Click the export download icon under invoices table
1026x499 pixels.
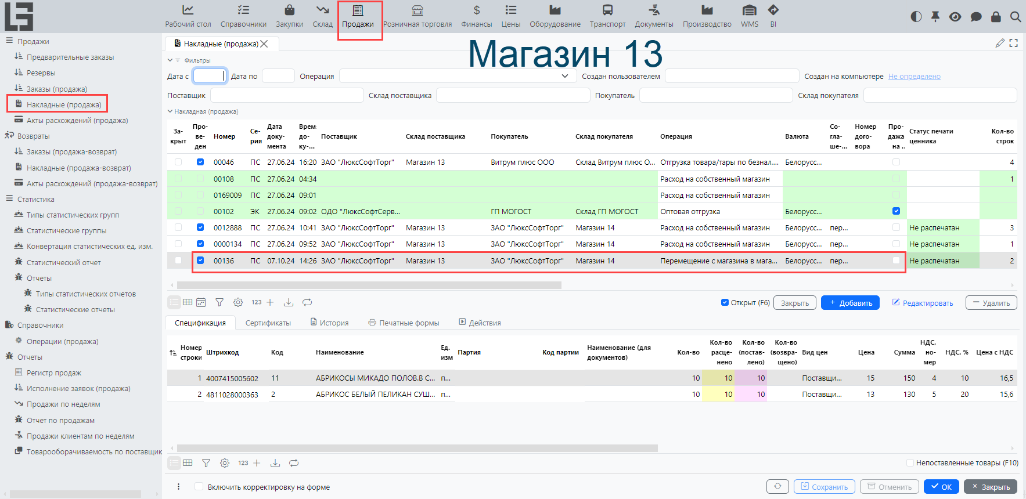(x=289, y=302)
